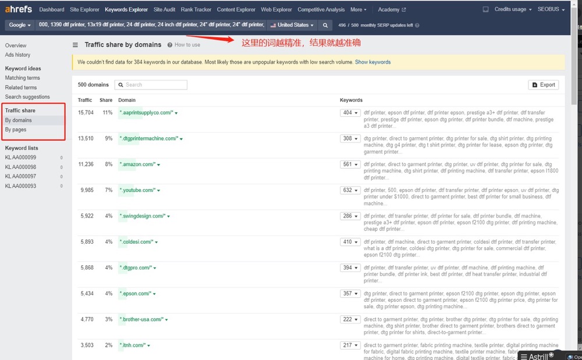This screenshot has height=360, width=582.
Task: Click the monitor icon near Credits usage
Action: (x=485, y=9)
